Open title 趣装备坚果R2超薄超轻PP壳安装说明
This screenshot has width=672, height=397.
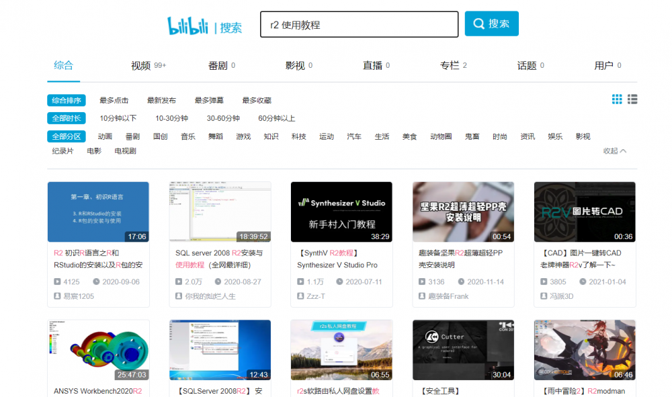pos(460,259)
